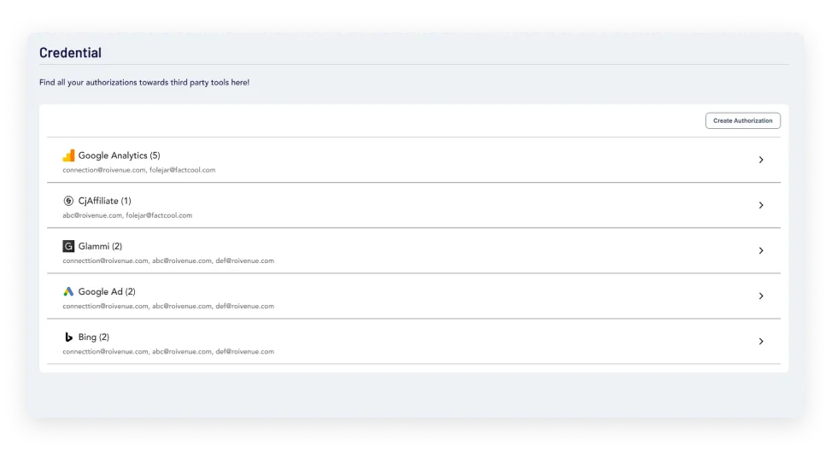Click the Google Ad triangle logo icon
The image size is (831, 451).
(x=68, y=291)
